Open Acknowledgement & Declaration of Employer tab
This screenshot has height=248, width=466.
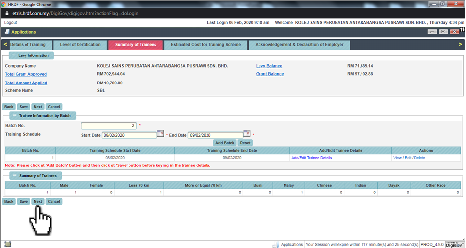click(299, 45)
